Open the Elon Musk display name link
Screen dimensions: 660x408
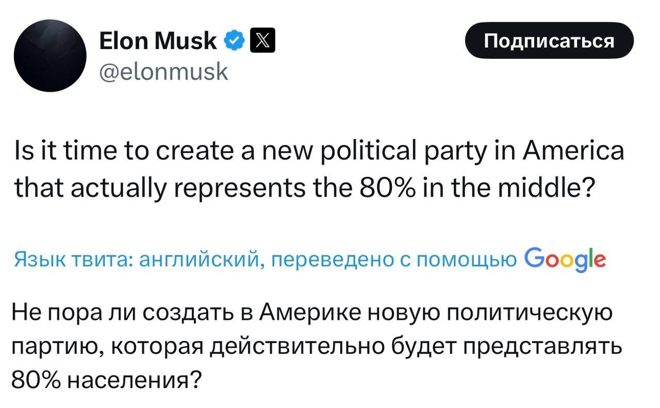coord(158,40)
